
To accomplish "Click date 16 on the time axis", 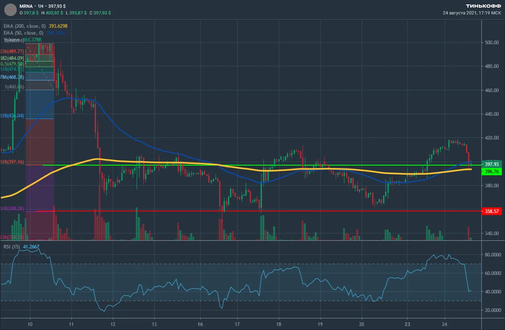I will pos(200,324).
